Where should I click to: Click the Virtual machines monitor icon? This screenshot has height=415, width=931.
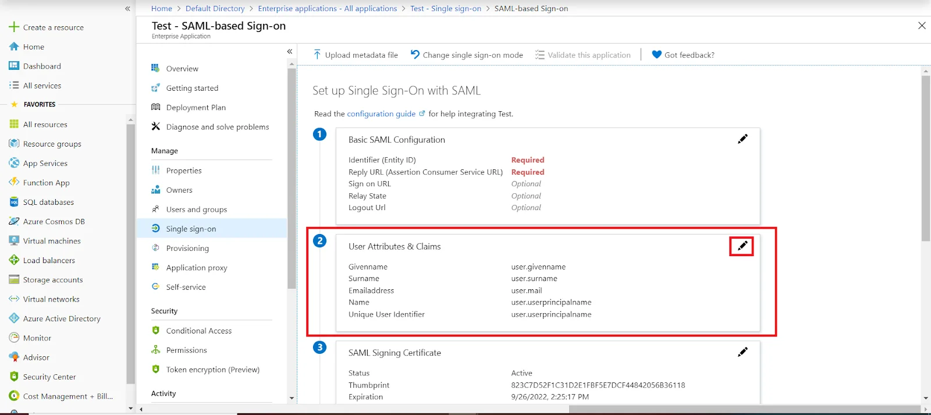14,240
